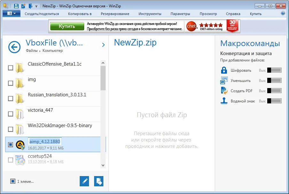Click the save icon in title bar
The height and width of the screenshot is (194, 289).
pyautogui.click(x=16, y=6)
